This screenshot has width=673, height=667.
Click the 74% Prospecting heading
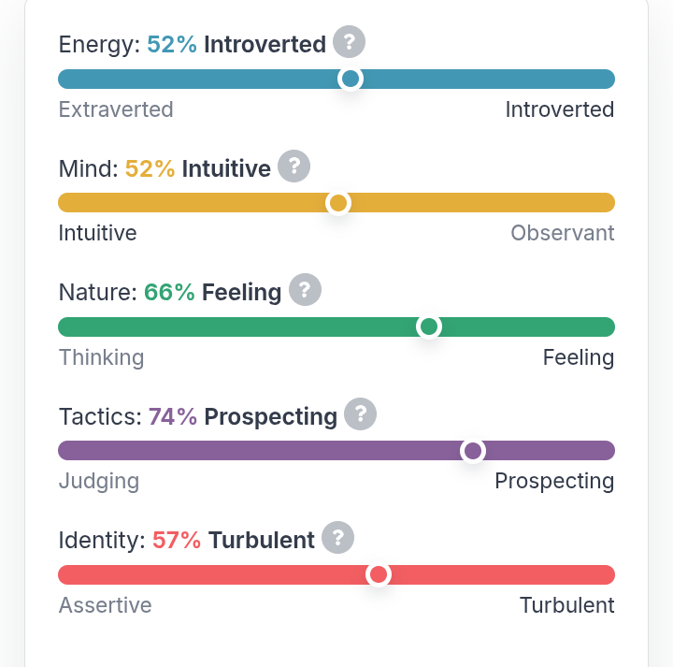pyautogui.click(x=242, y=416)
